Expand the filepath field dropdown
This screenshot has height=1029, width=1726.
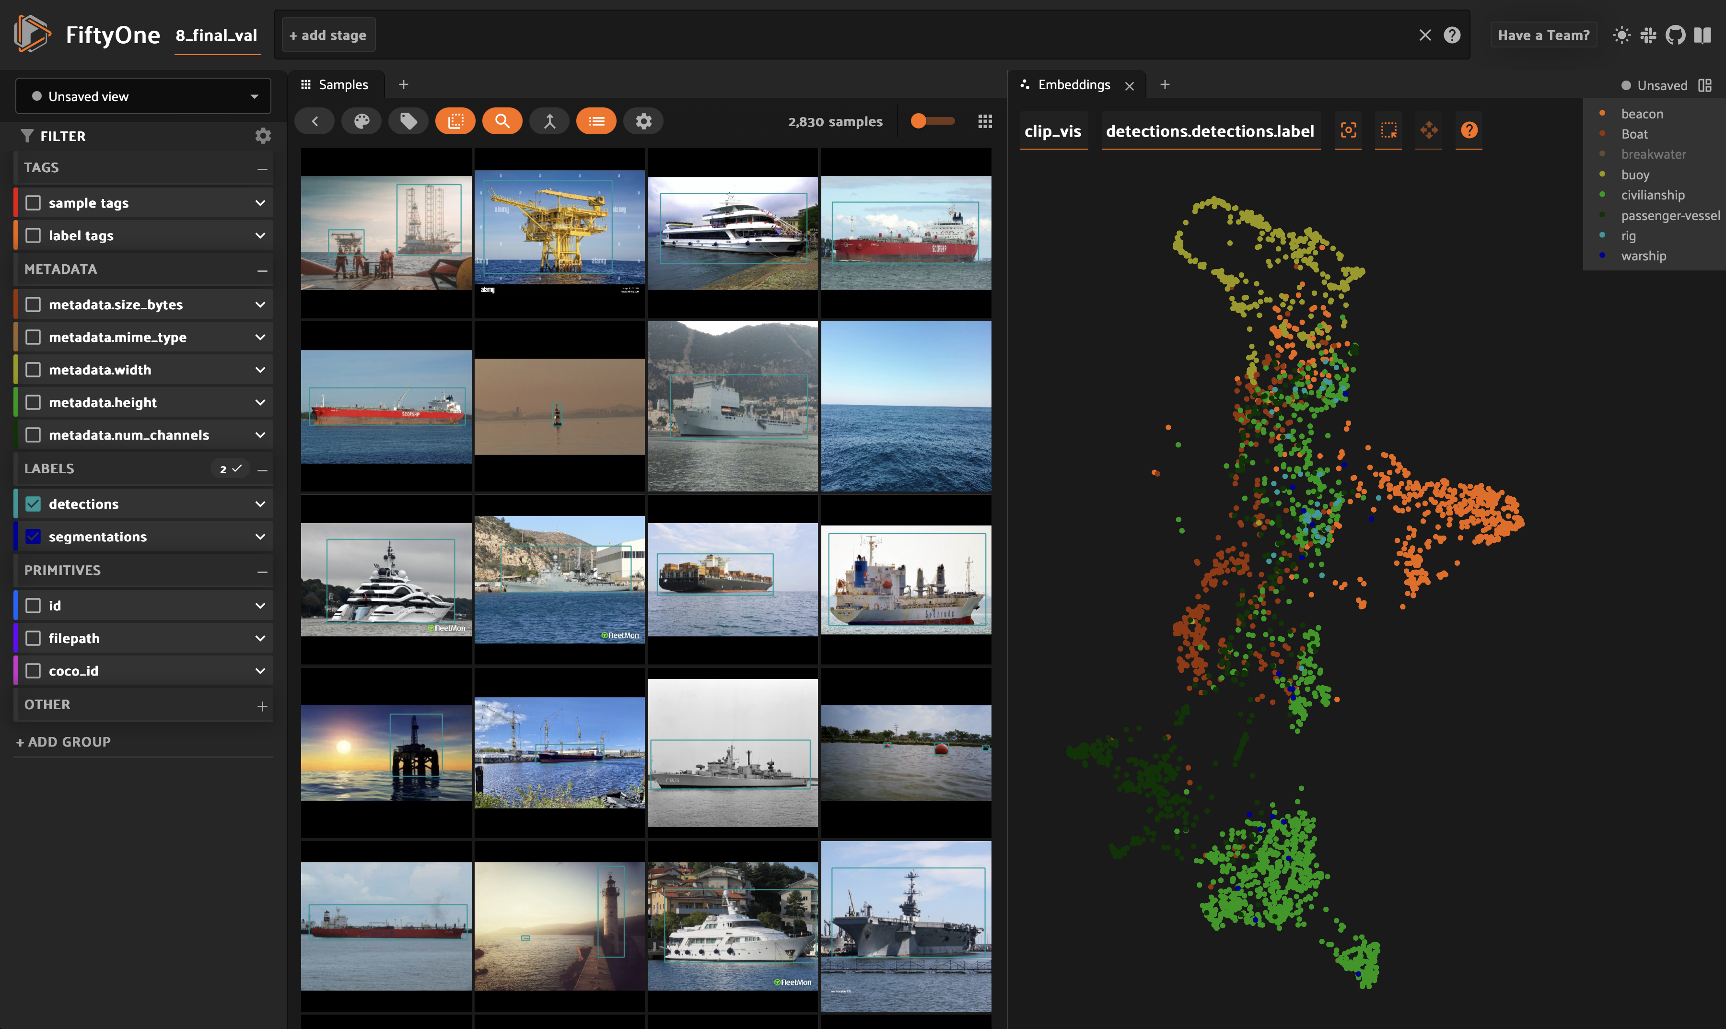pyautogui.click(x=260, y=638)
